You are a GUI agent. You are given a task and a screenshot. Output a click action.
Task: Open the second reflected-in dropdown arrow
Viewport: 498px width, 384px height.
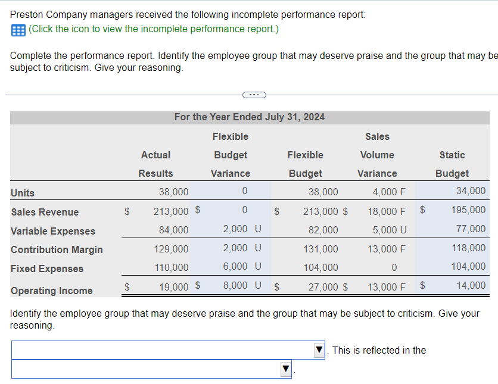coord(286,369)
